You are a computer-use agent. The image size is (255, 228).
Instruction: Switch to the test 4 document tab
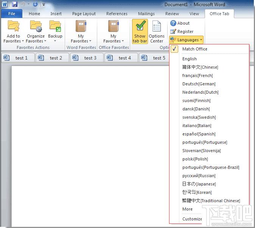point(121,58)
